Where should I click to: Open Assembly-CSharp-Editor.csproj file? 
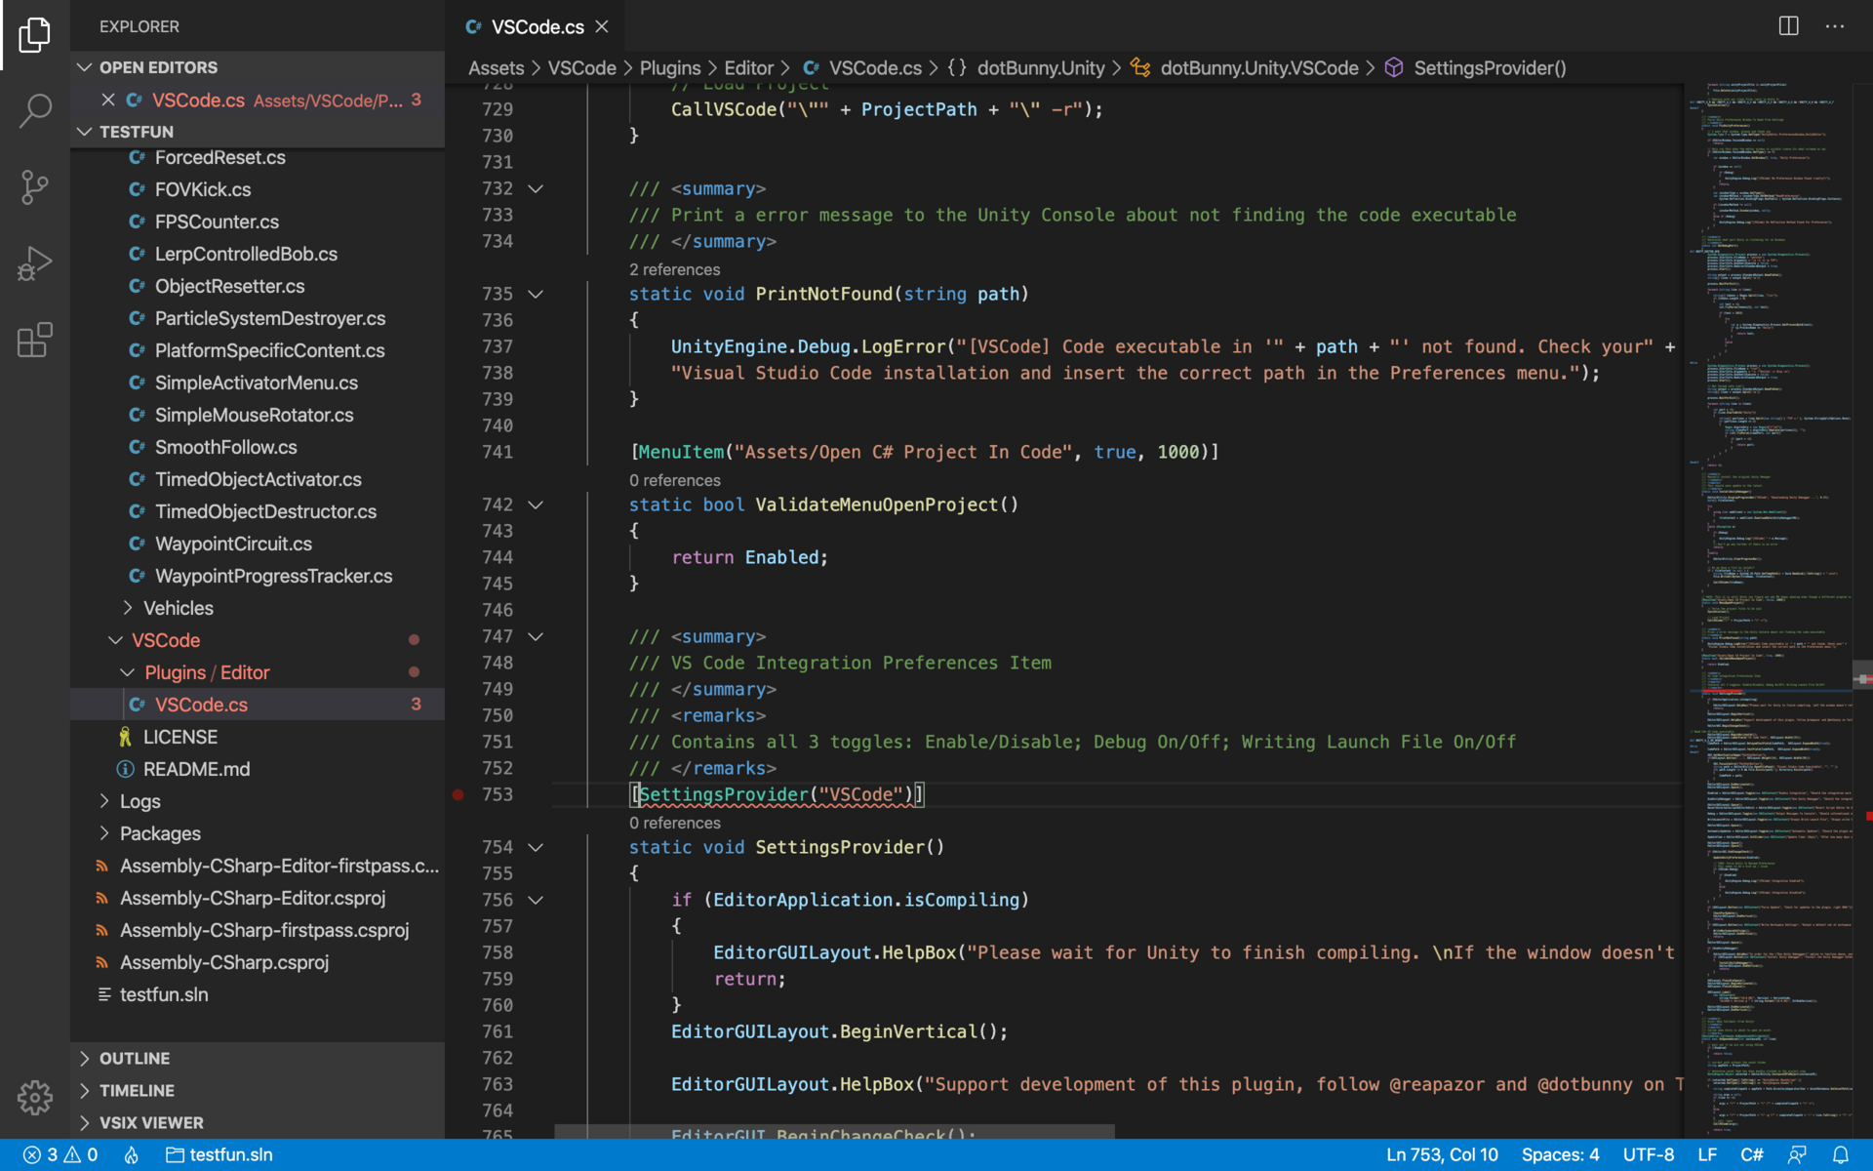pyautogui.click(x=258, y=898)
